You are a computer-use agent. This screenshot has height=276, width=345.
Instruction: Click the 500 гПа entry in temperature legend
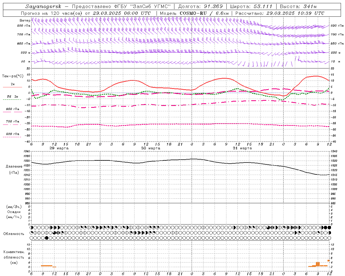click(12, 134)
